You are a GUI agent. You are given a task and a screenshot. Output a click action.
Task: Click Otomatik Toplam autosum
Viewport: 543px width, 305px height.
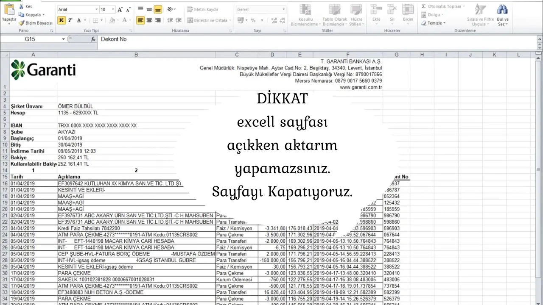tap(441, 6)
